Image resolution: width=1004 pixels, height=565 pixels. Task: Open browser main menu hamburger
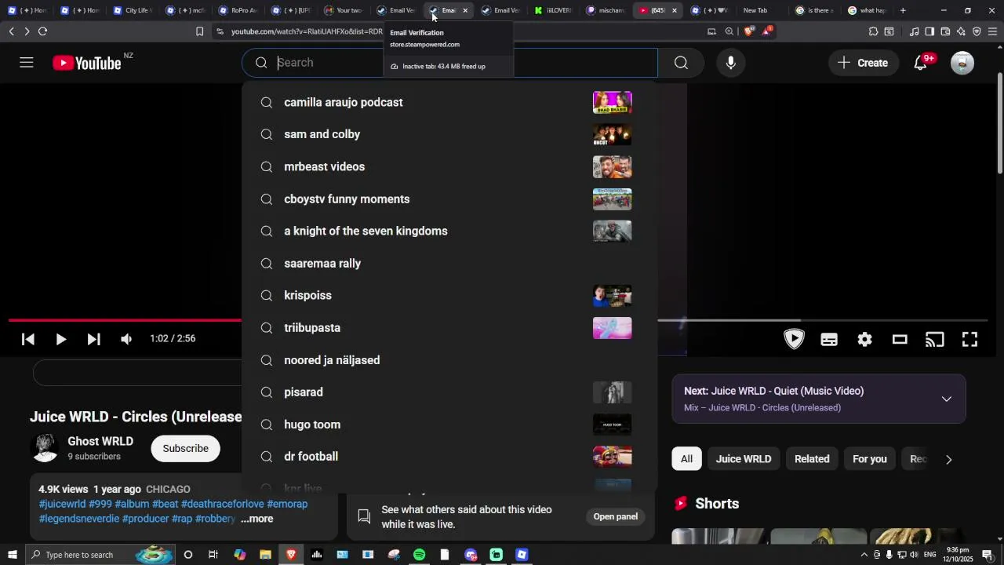[x=992, y=31]
